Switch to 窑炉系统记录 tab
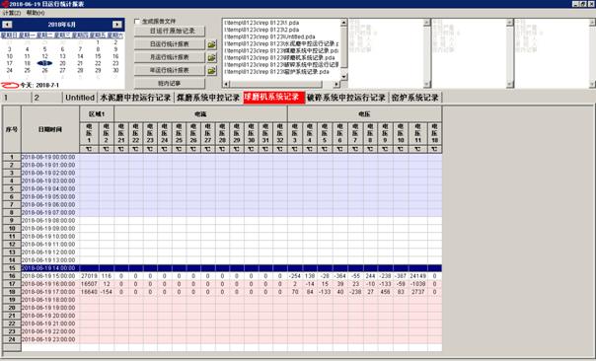 [415, 98]
